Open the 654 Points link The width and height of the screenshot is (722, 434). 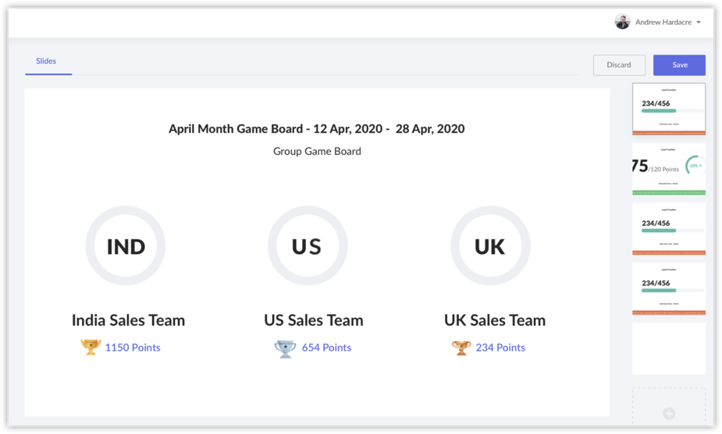click(x=326, y=348)
